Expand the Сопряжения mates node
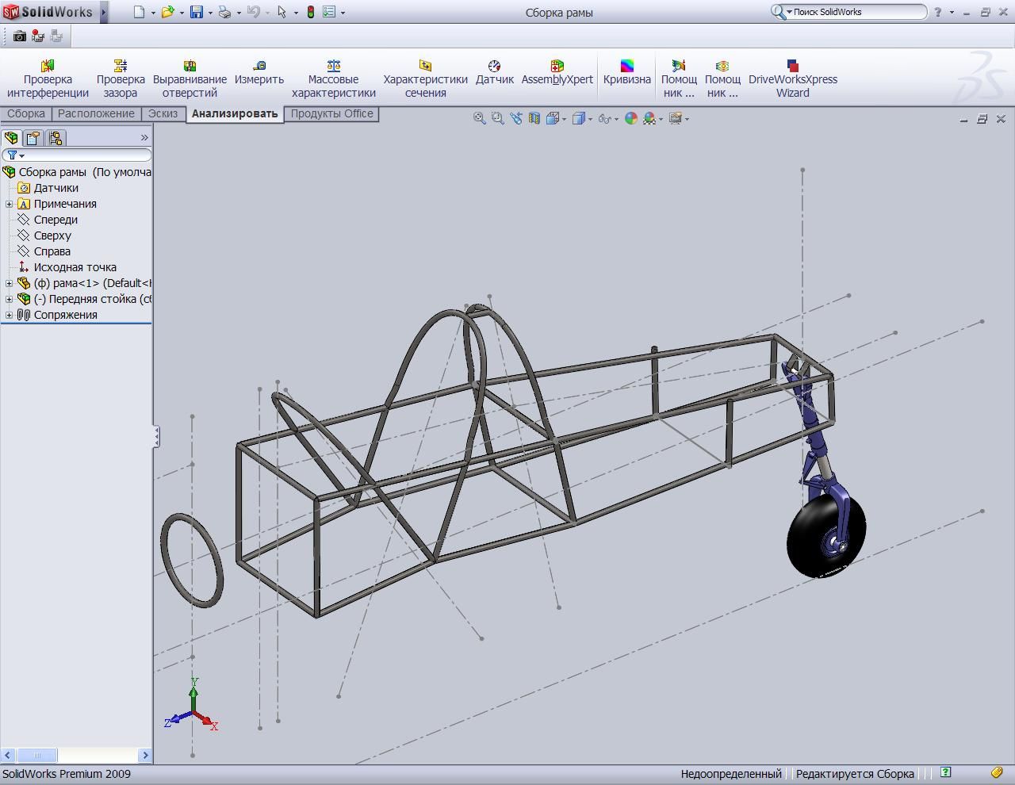This screenshot has width=1015, height=785. tap(9, 315)
